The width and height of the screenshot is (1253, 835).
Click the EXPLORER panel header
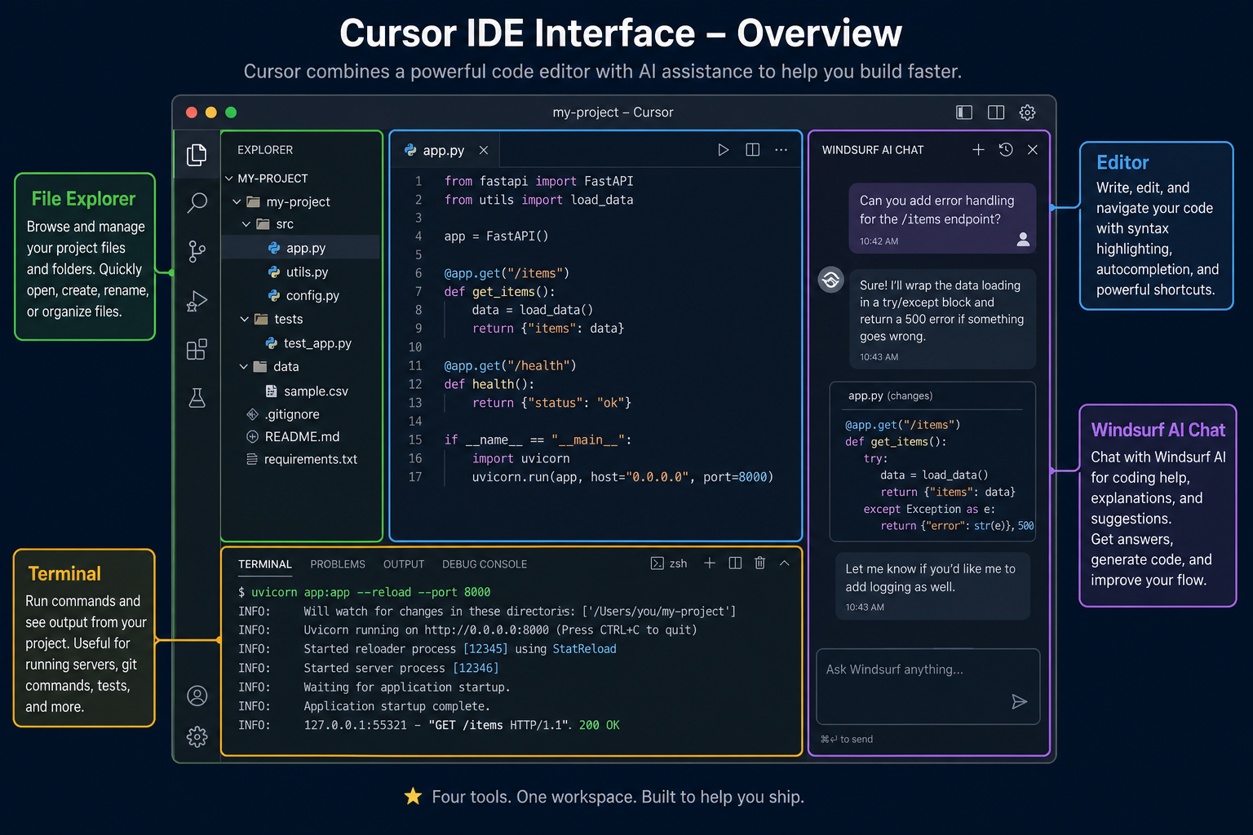(265, 150)
